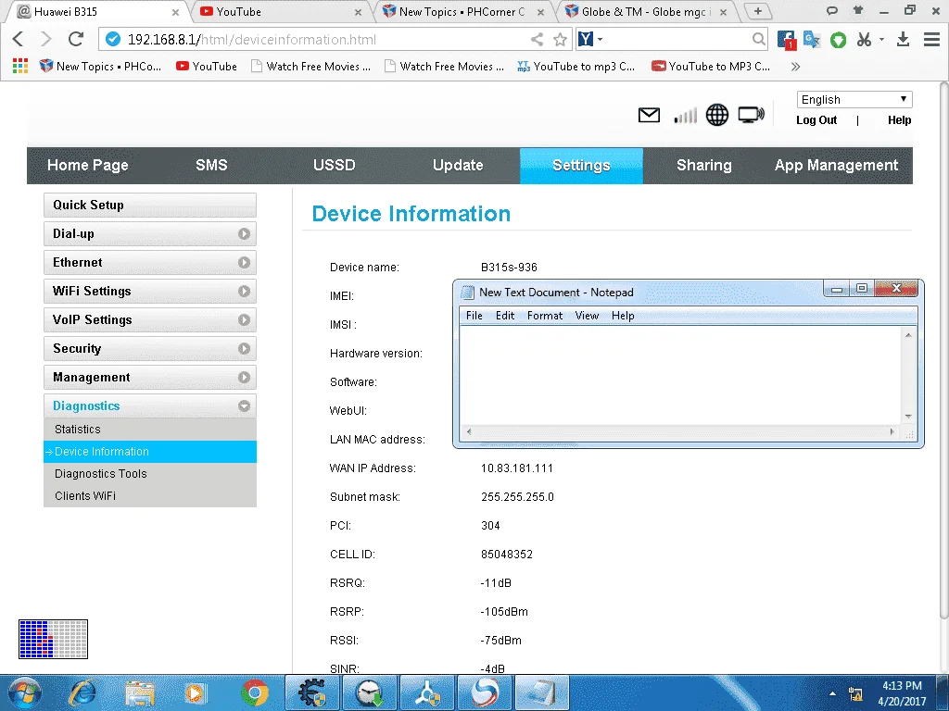
Task: Click the browser forward arrow
Action: 46,39
